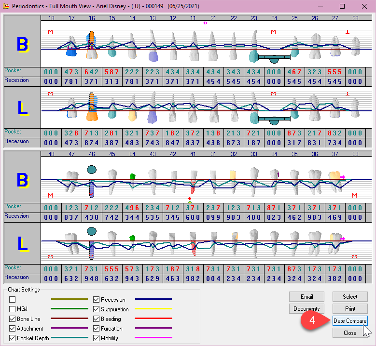Click the red M marker above tooth 18 buccal
376x346 pixels.
(x=50, y=32)
